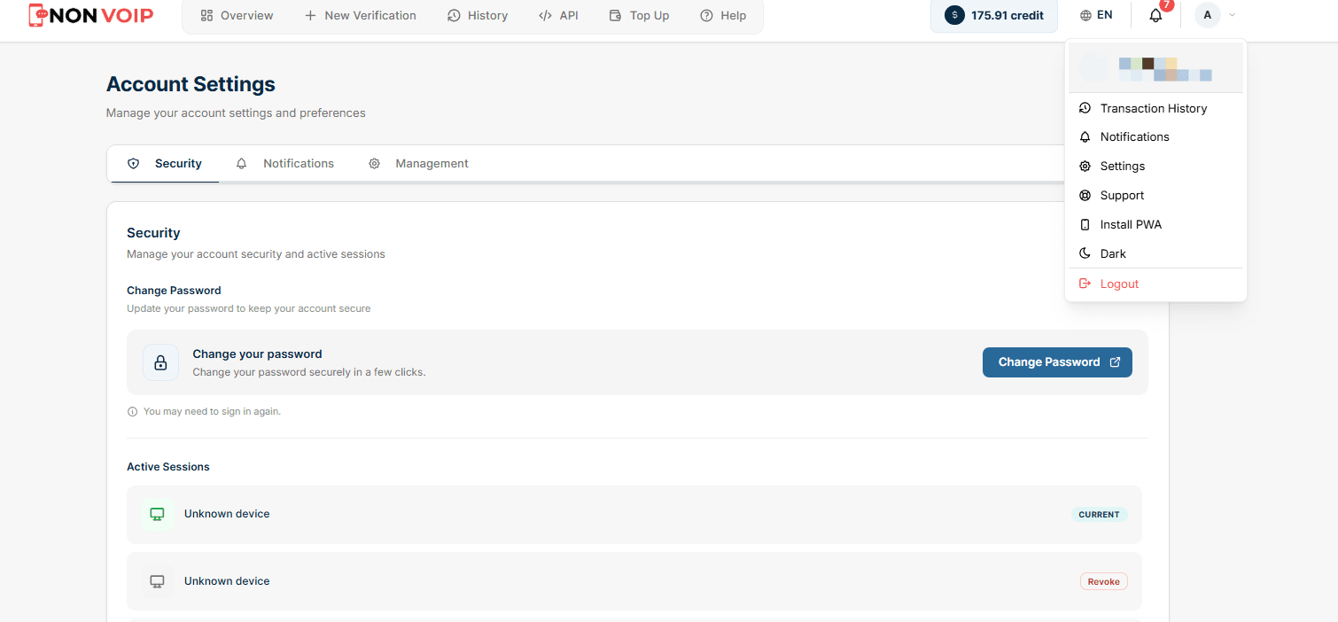Click the info icon beside sign-in note
1338x622 pixels.
(133, 412)
